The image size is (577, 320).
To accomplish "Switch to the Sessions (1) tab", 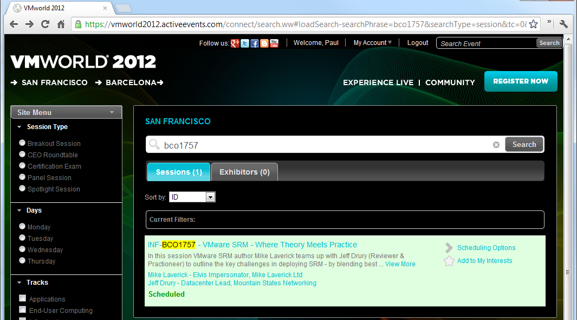I will coord(179,172).
